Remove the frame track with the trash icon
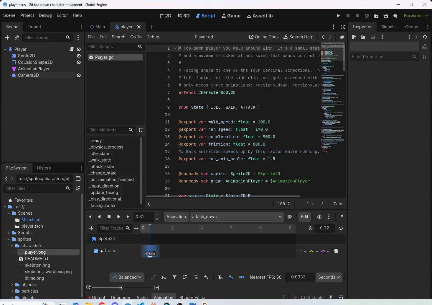 click(336, 251)
